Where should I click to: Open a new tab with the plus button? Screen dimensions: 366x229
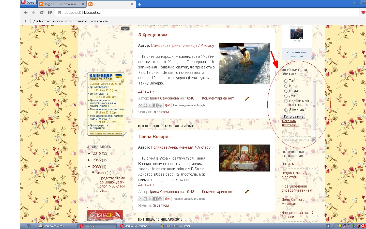point(140,4)
